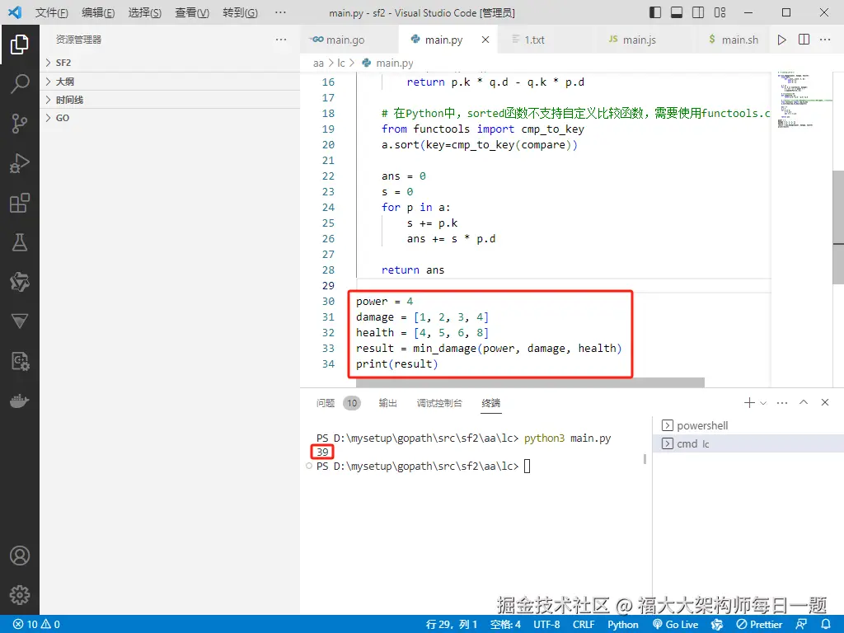
Task: Click breadcrumb lc folder
Action: (x=340, y=63)
